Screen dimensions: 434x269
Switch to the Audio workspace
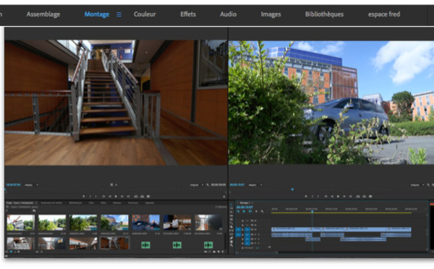(x=228, y=14)
